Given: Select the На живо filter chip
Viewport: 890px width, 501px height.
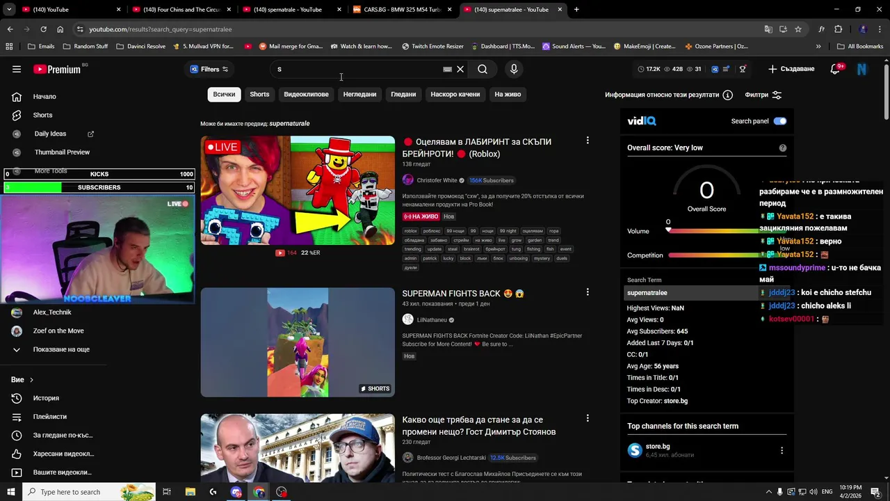Looking at the screenshot, I should [x=508, y=94].
